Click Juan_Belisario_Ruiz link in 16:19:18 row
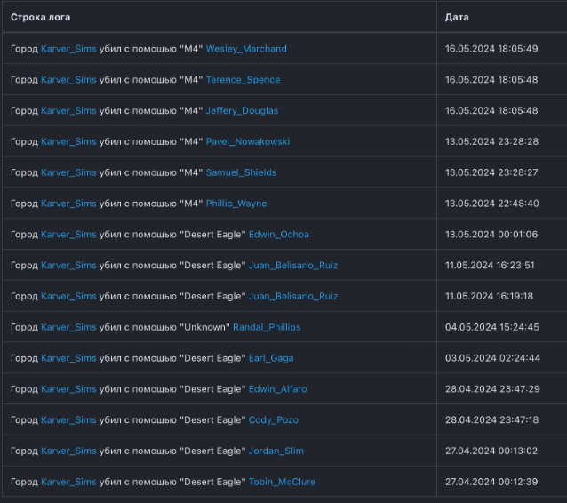The height and width of the screenshot is (503, 567). [x=293, y=297]
